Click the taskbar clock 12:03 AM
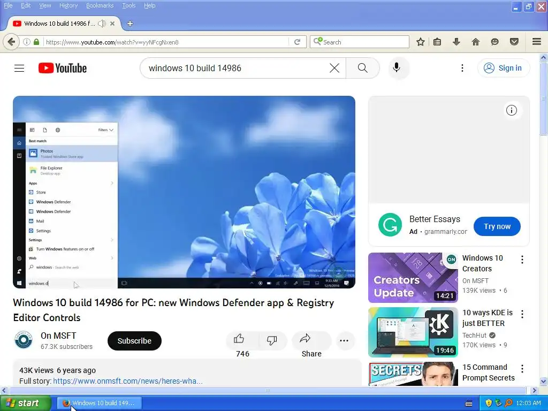Viewport: 548px width, 411px height. click(528, 403)
